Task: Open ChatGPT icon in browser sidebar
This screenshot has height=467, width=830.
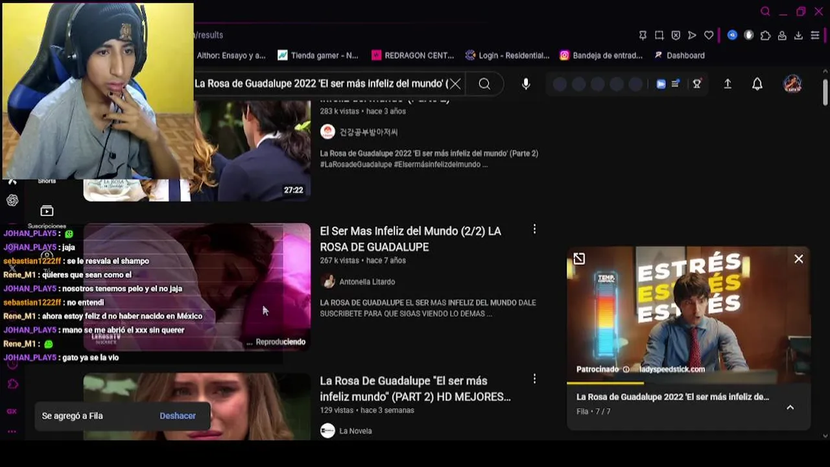Action: [12, 200]
